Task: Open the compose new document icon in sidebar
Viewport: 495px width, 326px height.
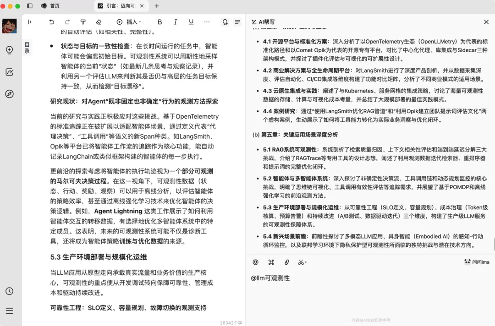Action: tap(9, 72)
